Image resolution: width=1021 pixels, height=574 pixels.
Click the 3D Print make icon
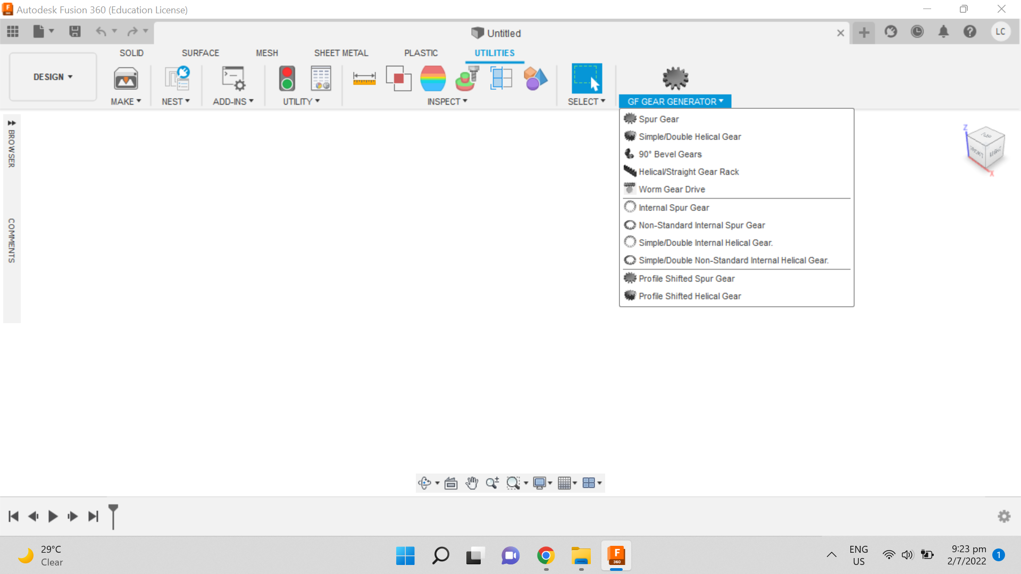[126, 79]
